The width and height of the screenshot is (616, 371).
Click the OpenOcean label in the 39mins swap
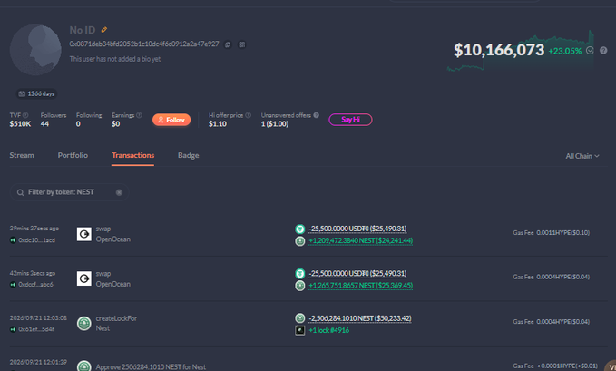[113, 239]
